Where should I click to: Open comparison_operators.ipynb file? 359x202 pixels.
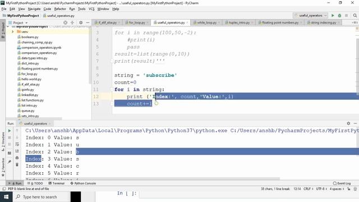click(41, 48)
